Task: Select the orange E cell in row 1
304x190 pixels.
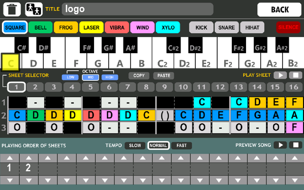Action: pos(276,102)
